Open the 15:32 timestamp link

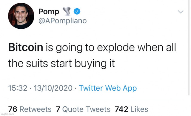click(x=18, y=88)
